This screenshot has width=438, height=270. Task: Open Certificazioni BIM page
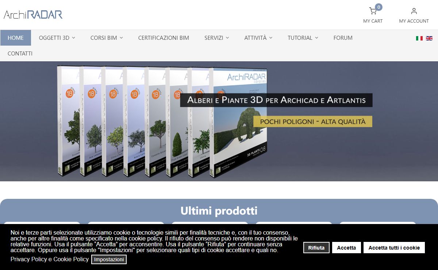(164, 38)
